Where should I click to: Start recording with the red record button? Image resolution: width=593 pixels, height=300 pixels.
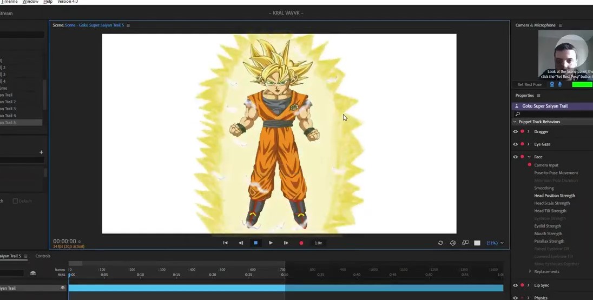click(301, 243)
